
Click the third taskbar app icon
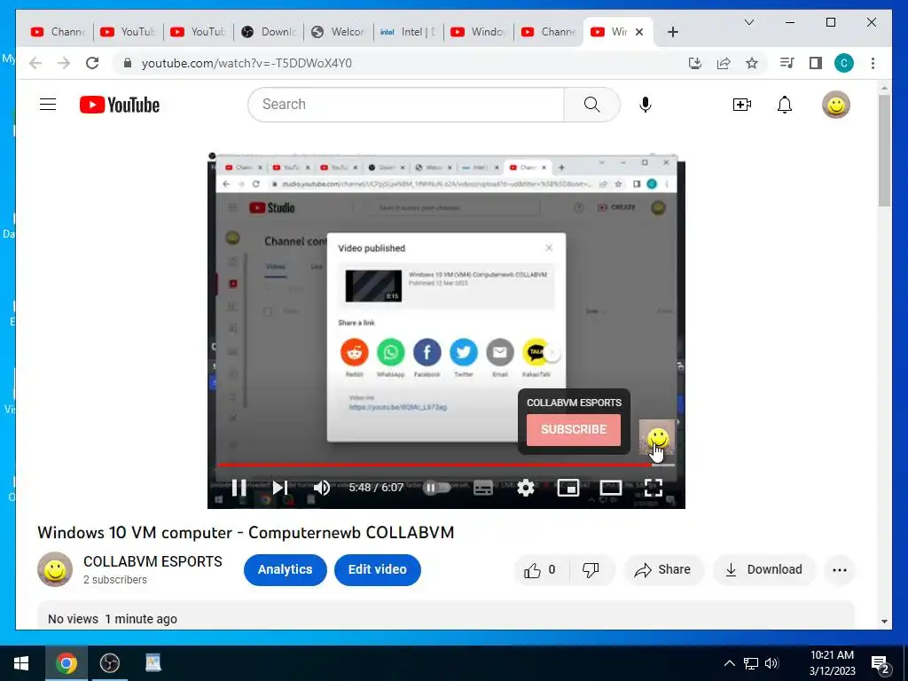click(153, 663)
